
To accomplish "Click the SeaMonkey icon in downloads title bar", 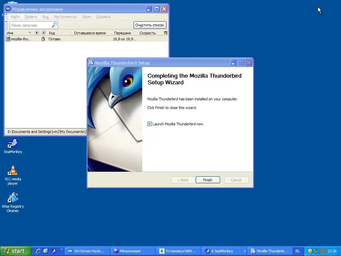I will pyautogui.click(x=8, y=9).
